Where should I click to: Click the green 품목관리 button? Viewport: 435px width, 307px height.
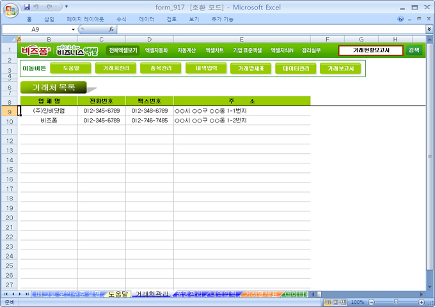[x=161, y=68]
